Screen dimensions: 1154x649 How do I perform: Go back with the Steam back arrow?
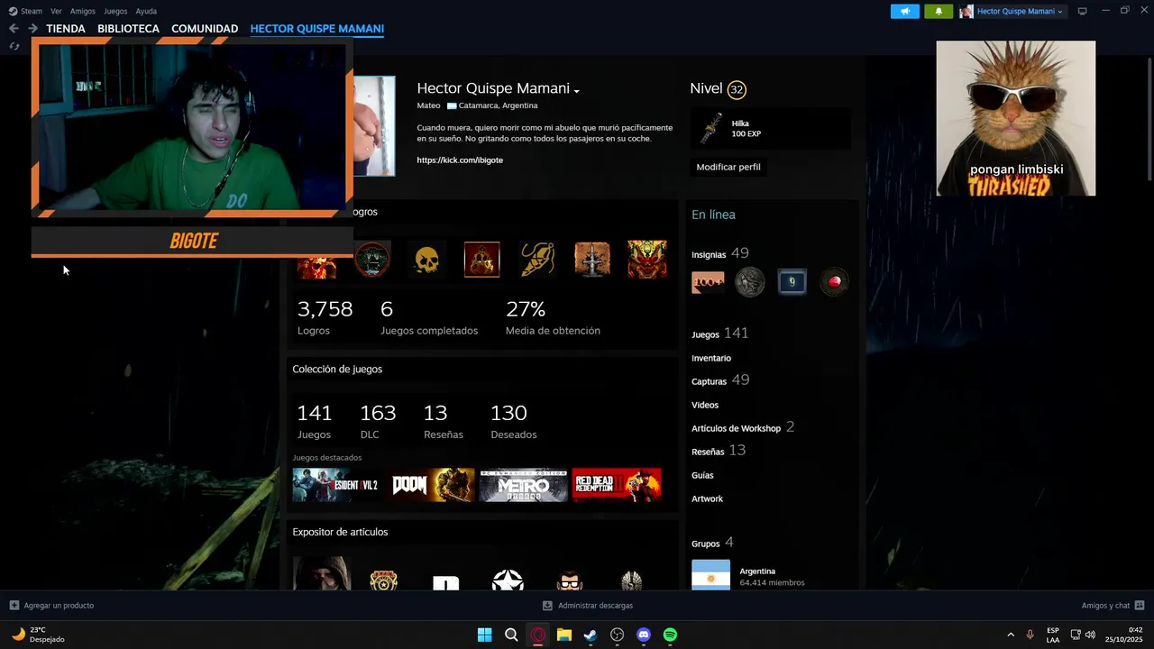click(14, 29)
